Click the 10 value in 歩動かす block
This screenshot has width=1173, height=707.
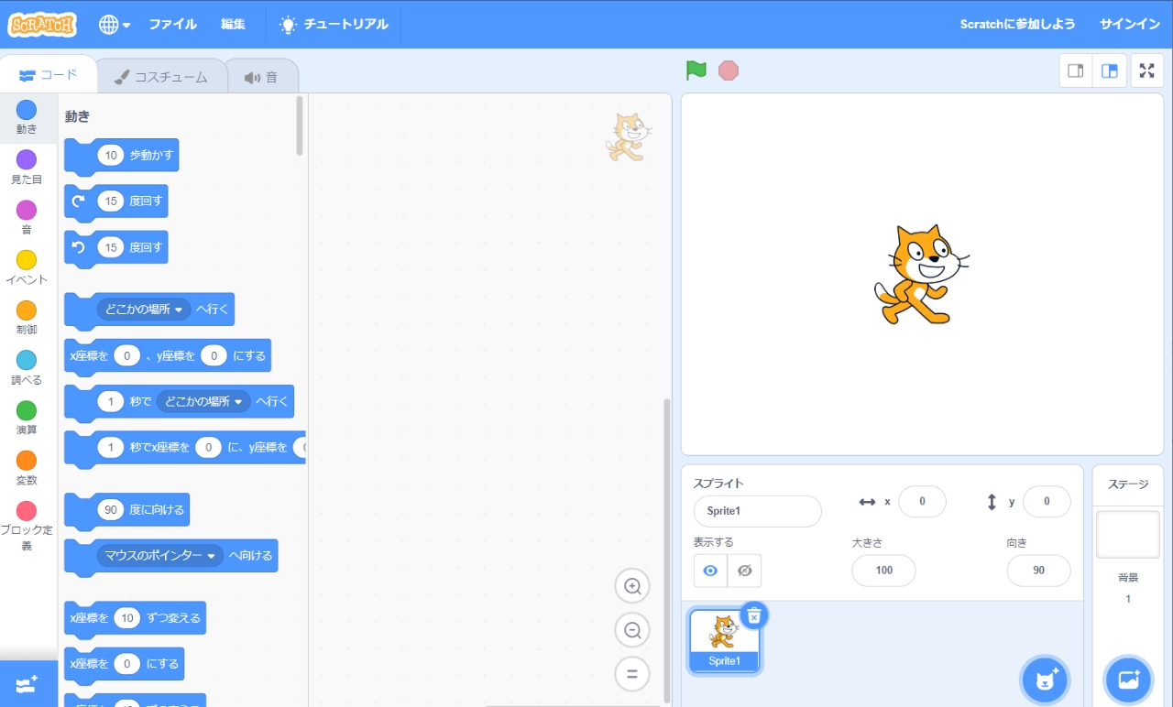pyautogui.click(x=111, y=156)
